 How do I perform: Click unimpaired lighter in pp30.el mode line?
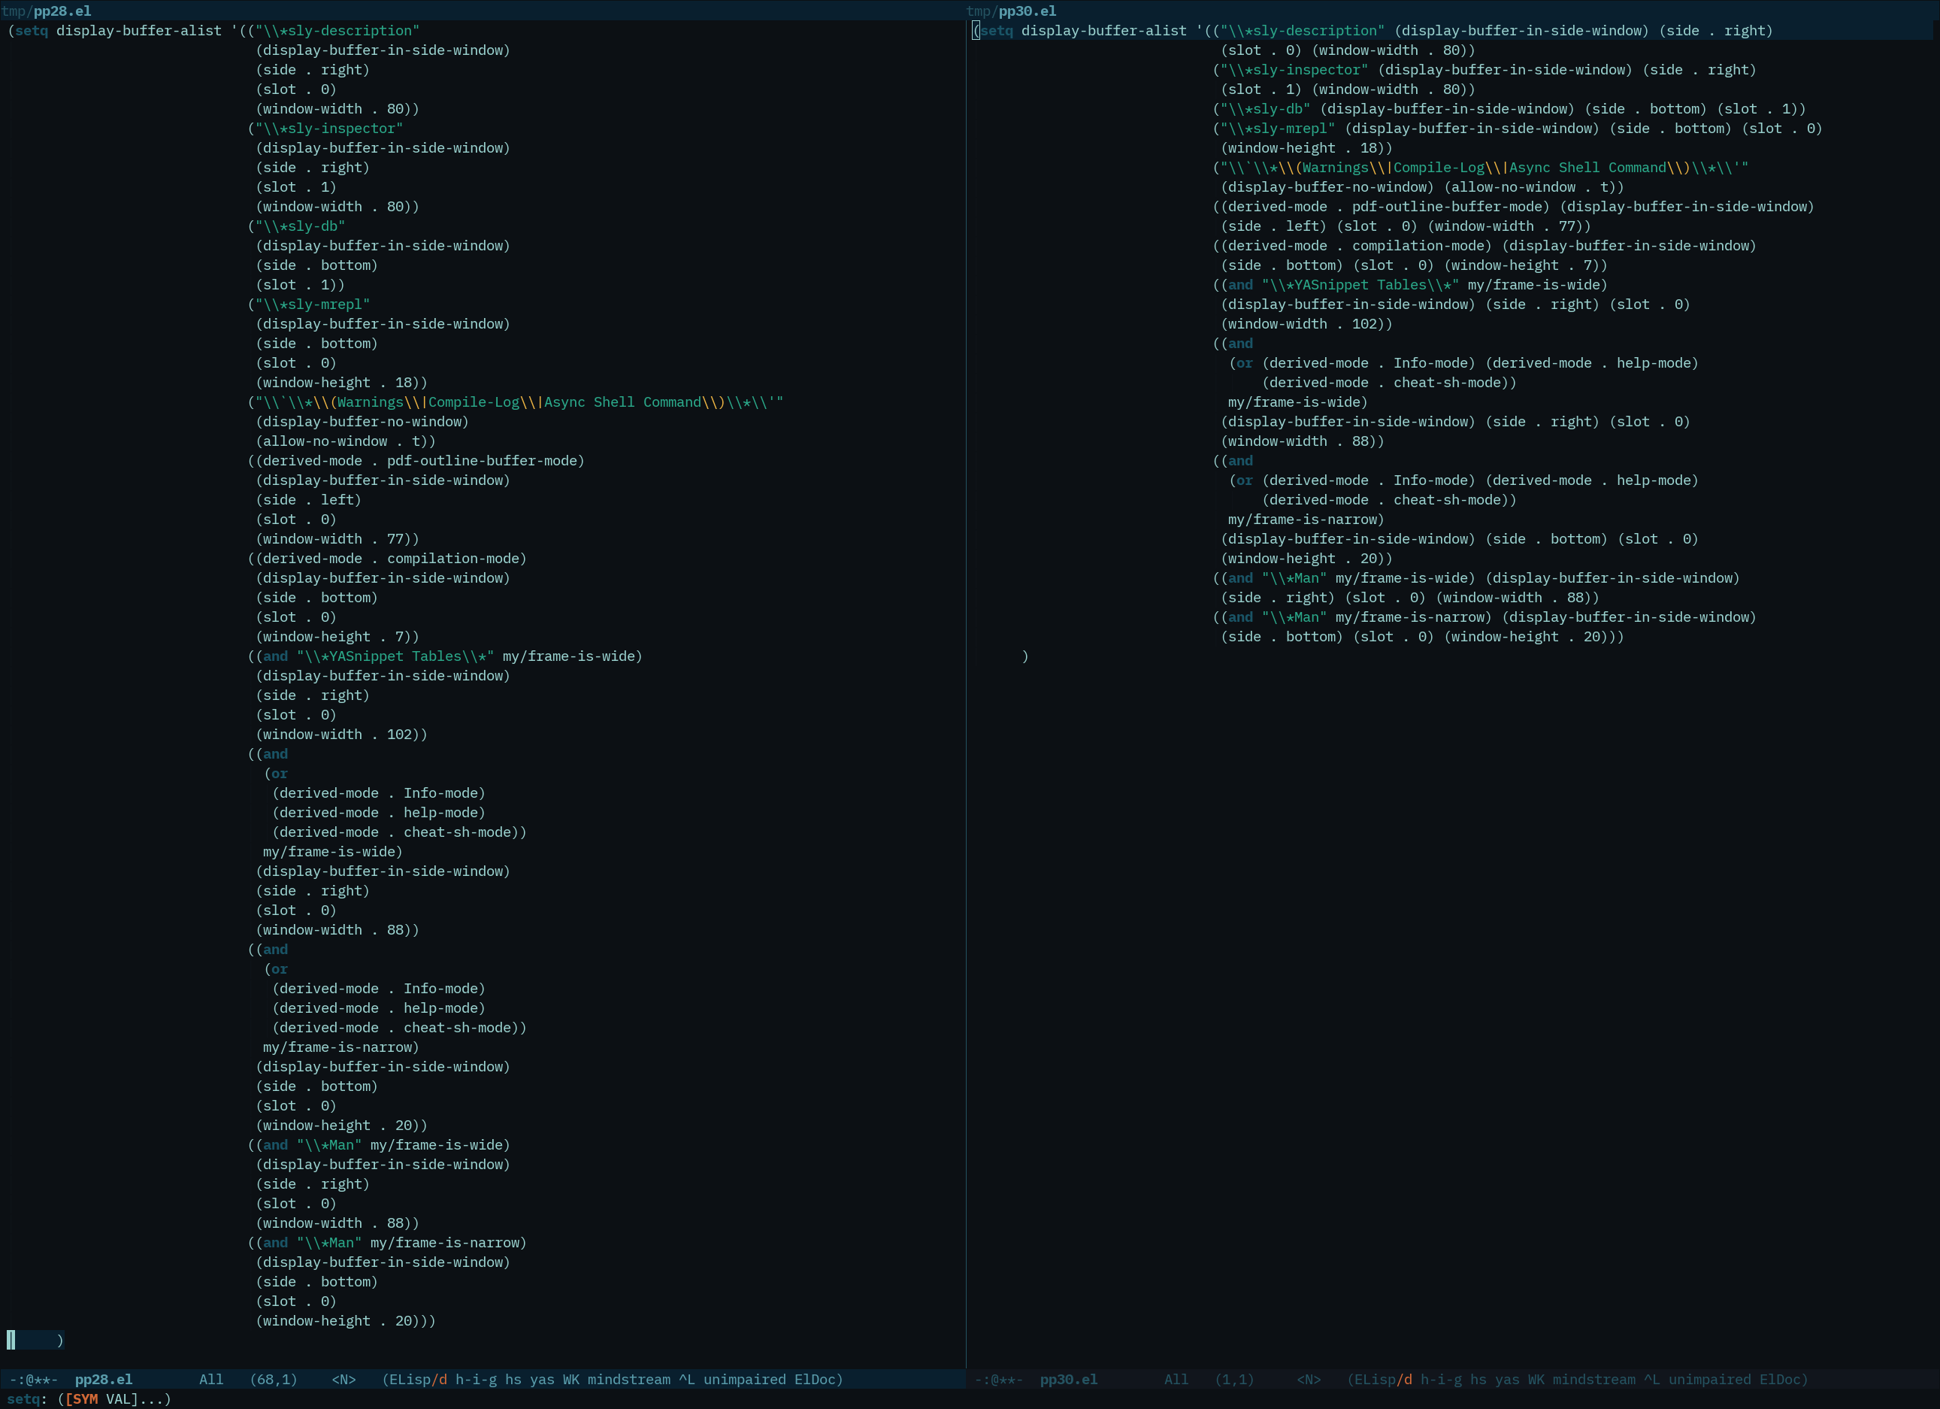tap(1710, 1379)
